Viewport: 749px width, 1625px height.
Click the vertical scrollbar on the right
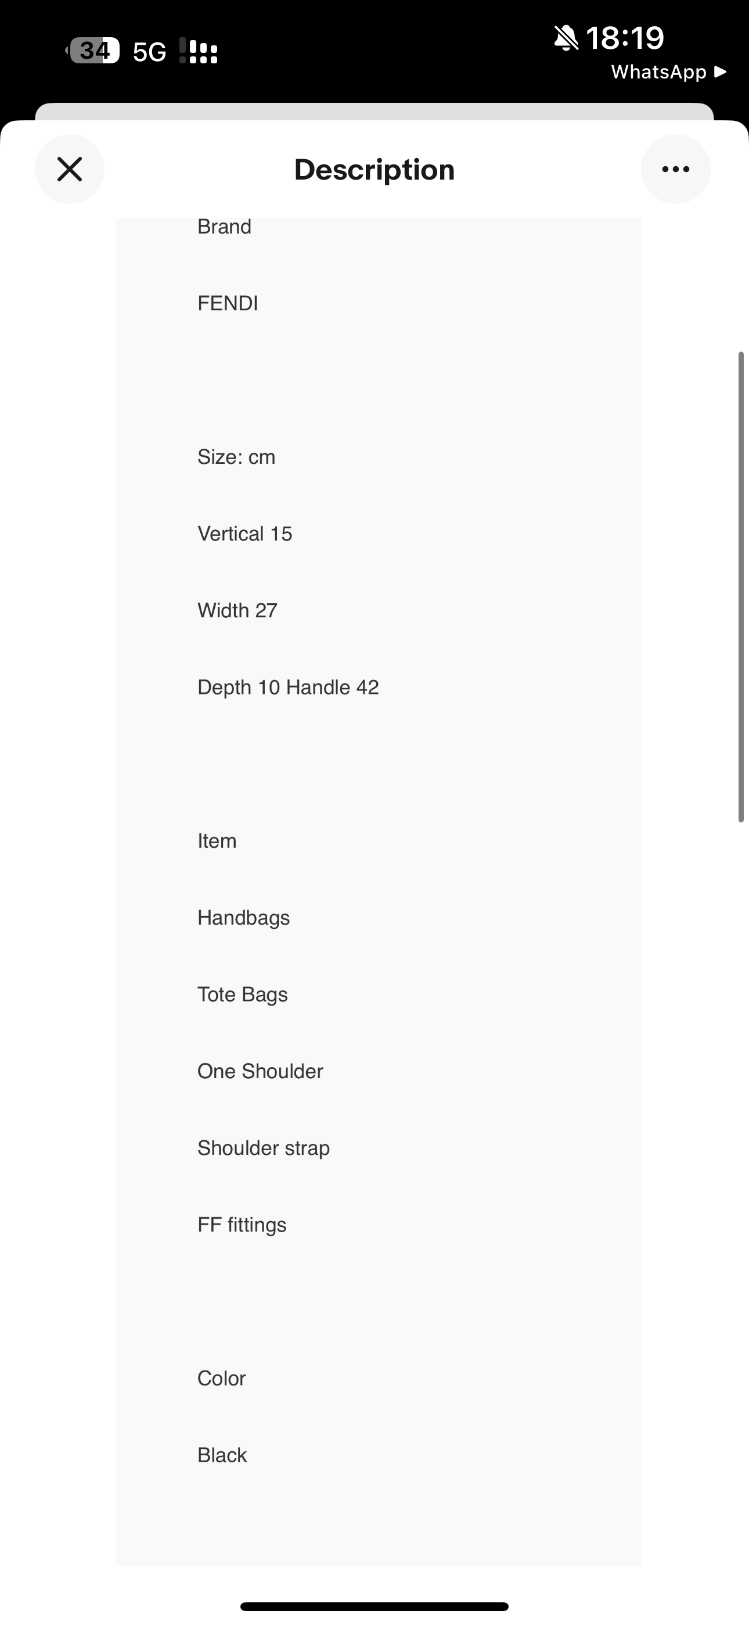[741, 586]
